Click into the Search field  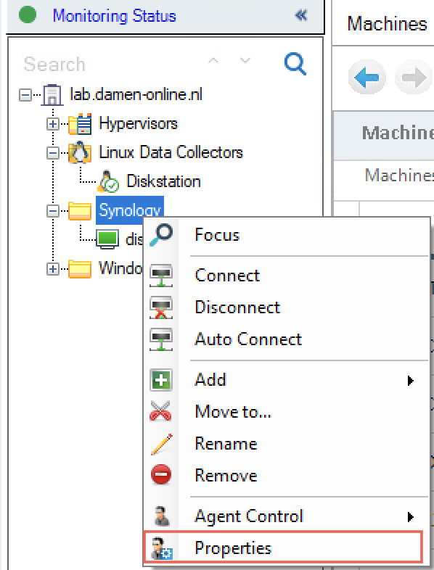pyautogui.click(x=109, y=65)
